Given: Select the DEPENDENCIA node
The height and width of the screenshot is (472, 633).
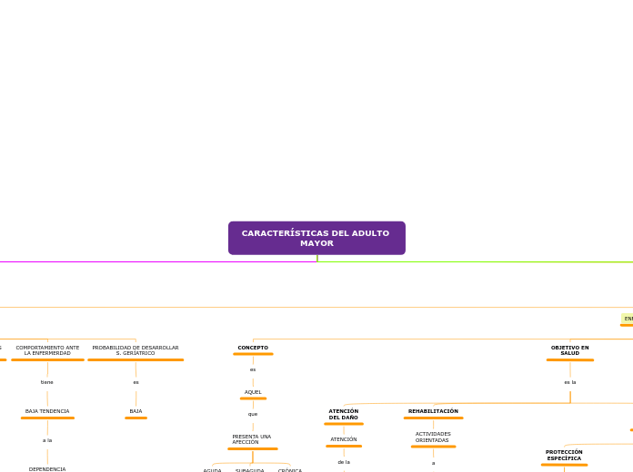Looking at the screenshot, I should click(47, 469).
